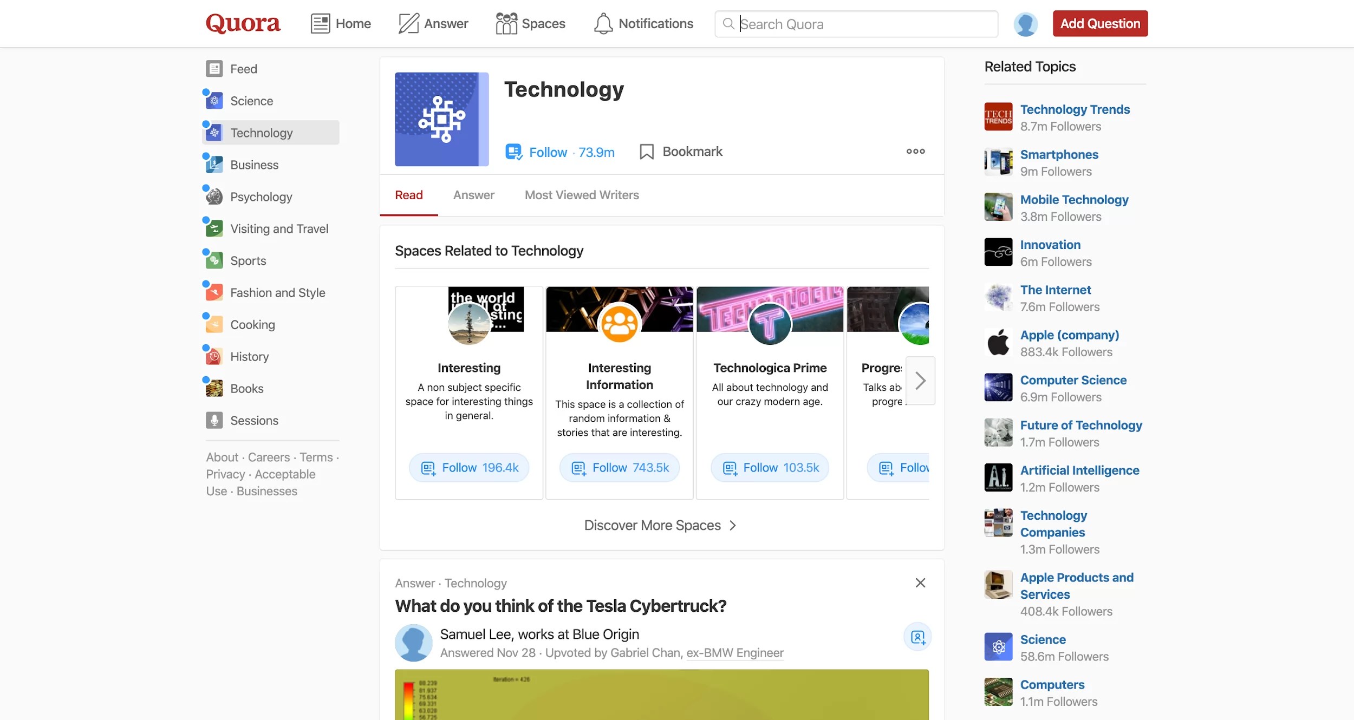Image resolution: width=1354 pixels, height=720 pixels.
Task: Open Mobile Technology related topic
Action: (x=1075, y=199)
